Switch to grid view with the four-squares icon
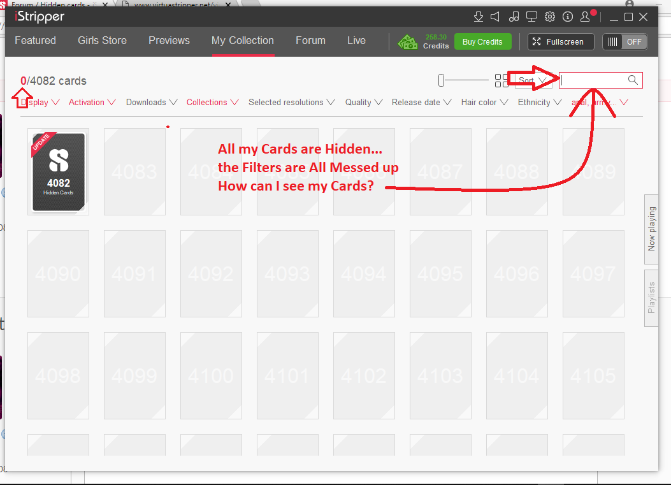Screen dimensions: 671x485 click(501, 80)
